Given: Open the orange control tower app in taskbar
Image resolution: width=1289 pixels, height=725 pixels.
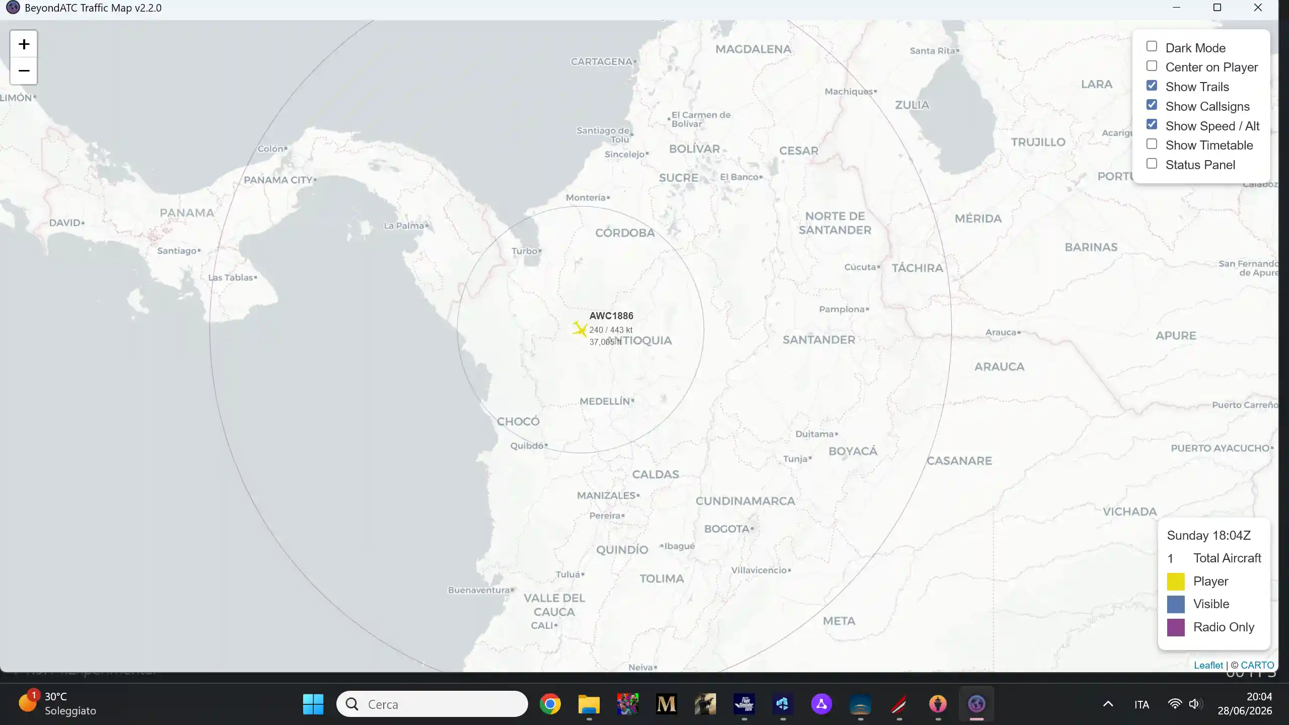Looking at the screenshot, I should [x=938, y=704].
